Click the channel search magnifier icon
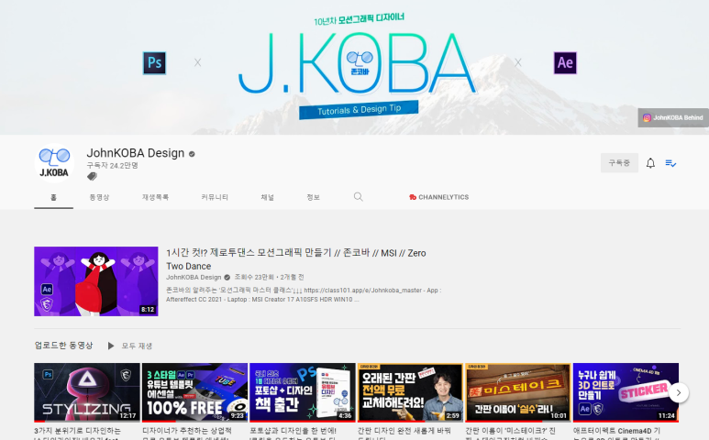This screenshot has height=440, width=709. click(x=358, y=197)
